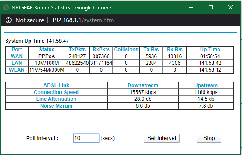Click downstream noise margin 6.6 db

143,106
